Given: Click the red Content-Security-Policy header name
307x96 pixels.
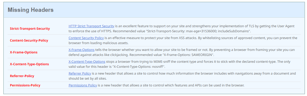Looking at the screenshot, I should (x=29, y=41).
